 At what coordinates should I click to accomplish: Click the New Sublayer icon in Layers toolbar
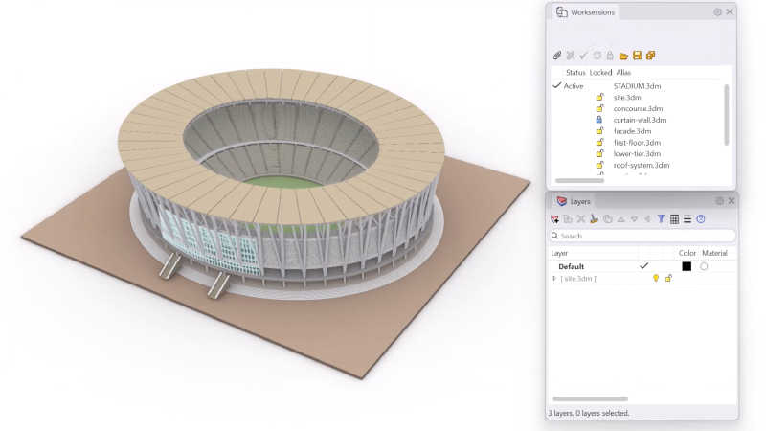coord(568,219)
